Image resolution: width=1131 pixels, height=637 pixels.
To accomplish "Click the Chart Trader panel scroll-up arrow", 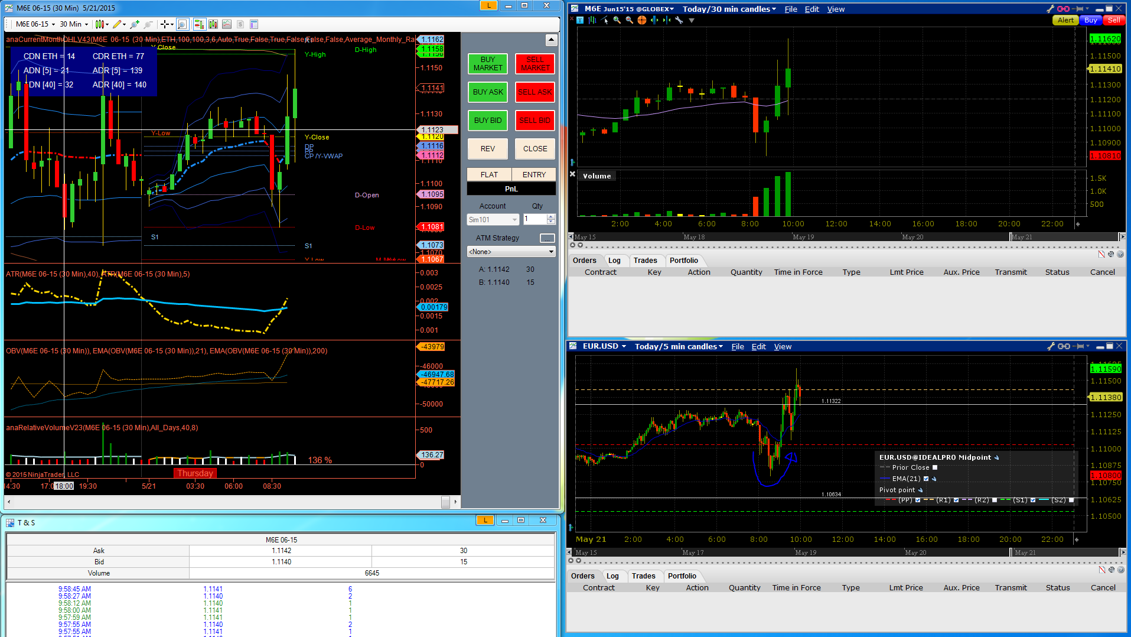I will click(551, 40).
